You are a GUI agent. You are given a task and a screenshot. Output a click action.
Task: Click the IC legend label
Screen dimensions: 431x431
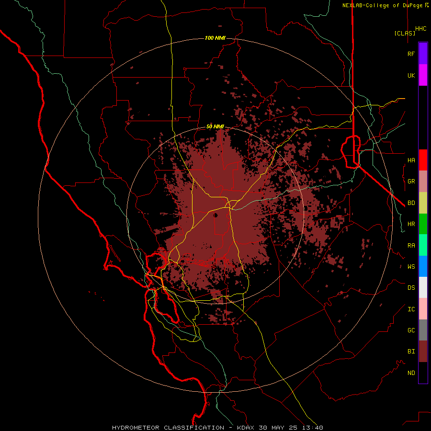[411, 309]
